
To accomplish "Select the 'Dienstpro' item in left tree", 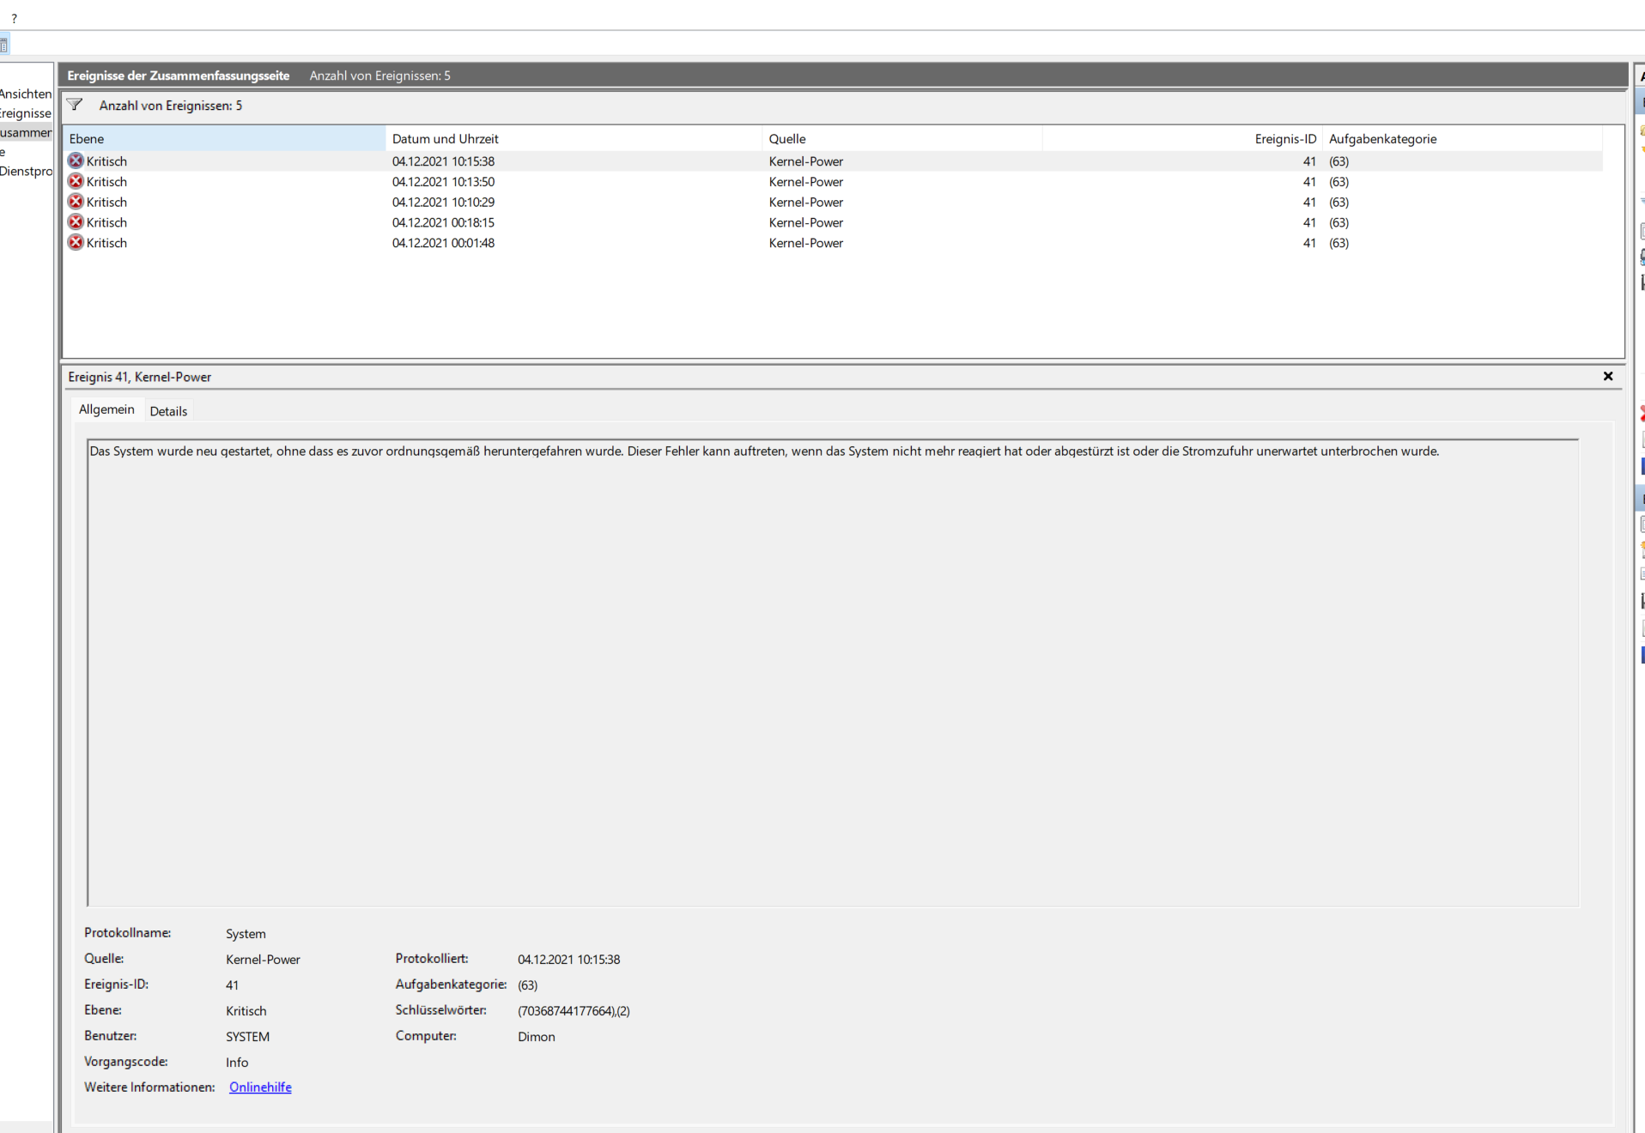I will click(x=26, y=171).
